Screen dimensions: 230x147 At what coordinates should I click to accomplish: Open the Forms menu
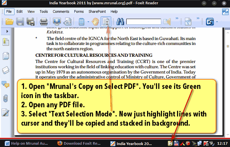(x=79, y=11)
